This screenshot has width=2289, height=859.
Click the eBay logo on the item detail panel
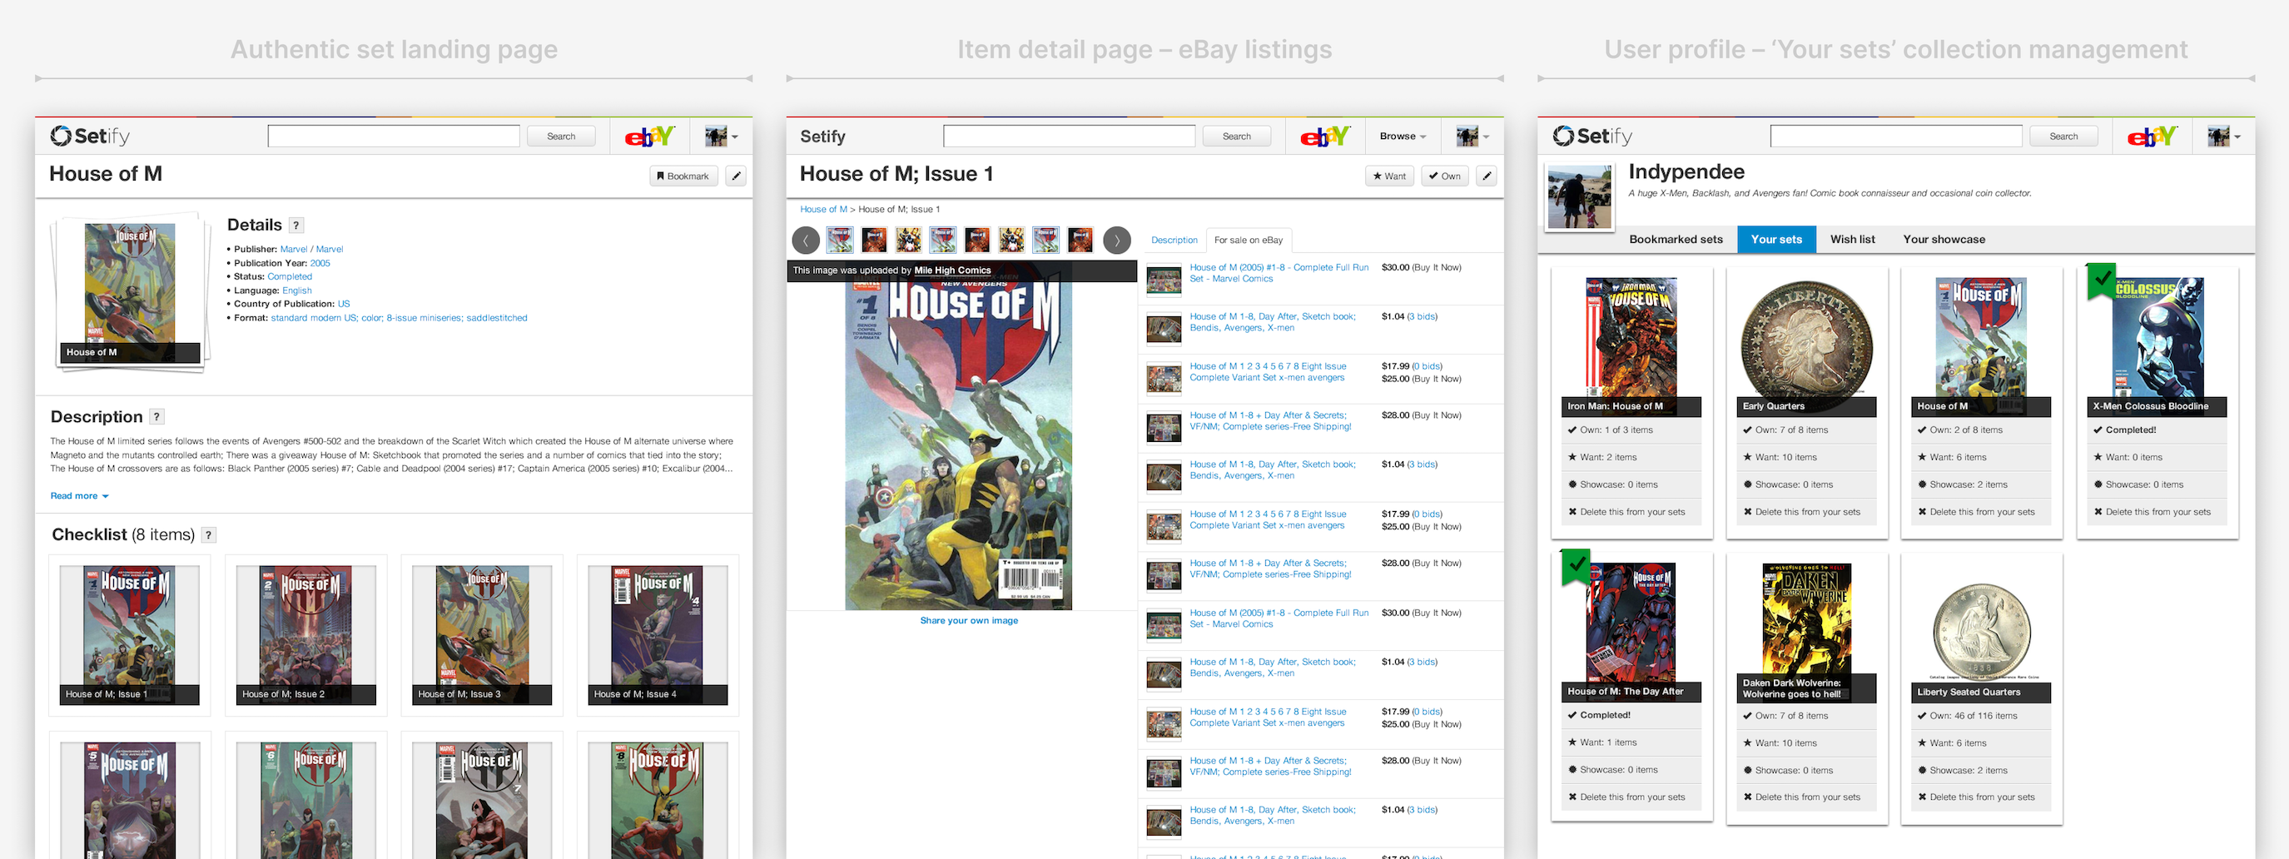coord(1325,136)
